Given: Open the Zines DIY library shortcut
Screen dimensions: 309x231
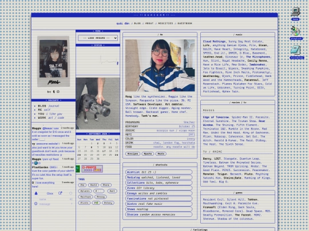Looking at the screenshot, I should point(159,188).
